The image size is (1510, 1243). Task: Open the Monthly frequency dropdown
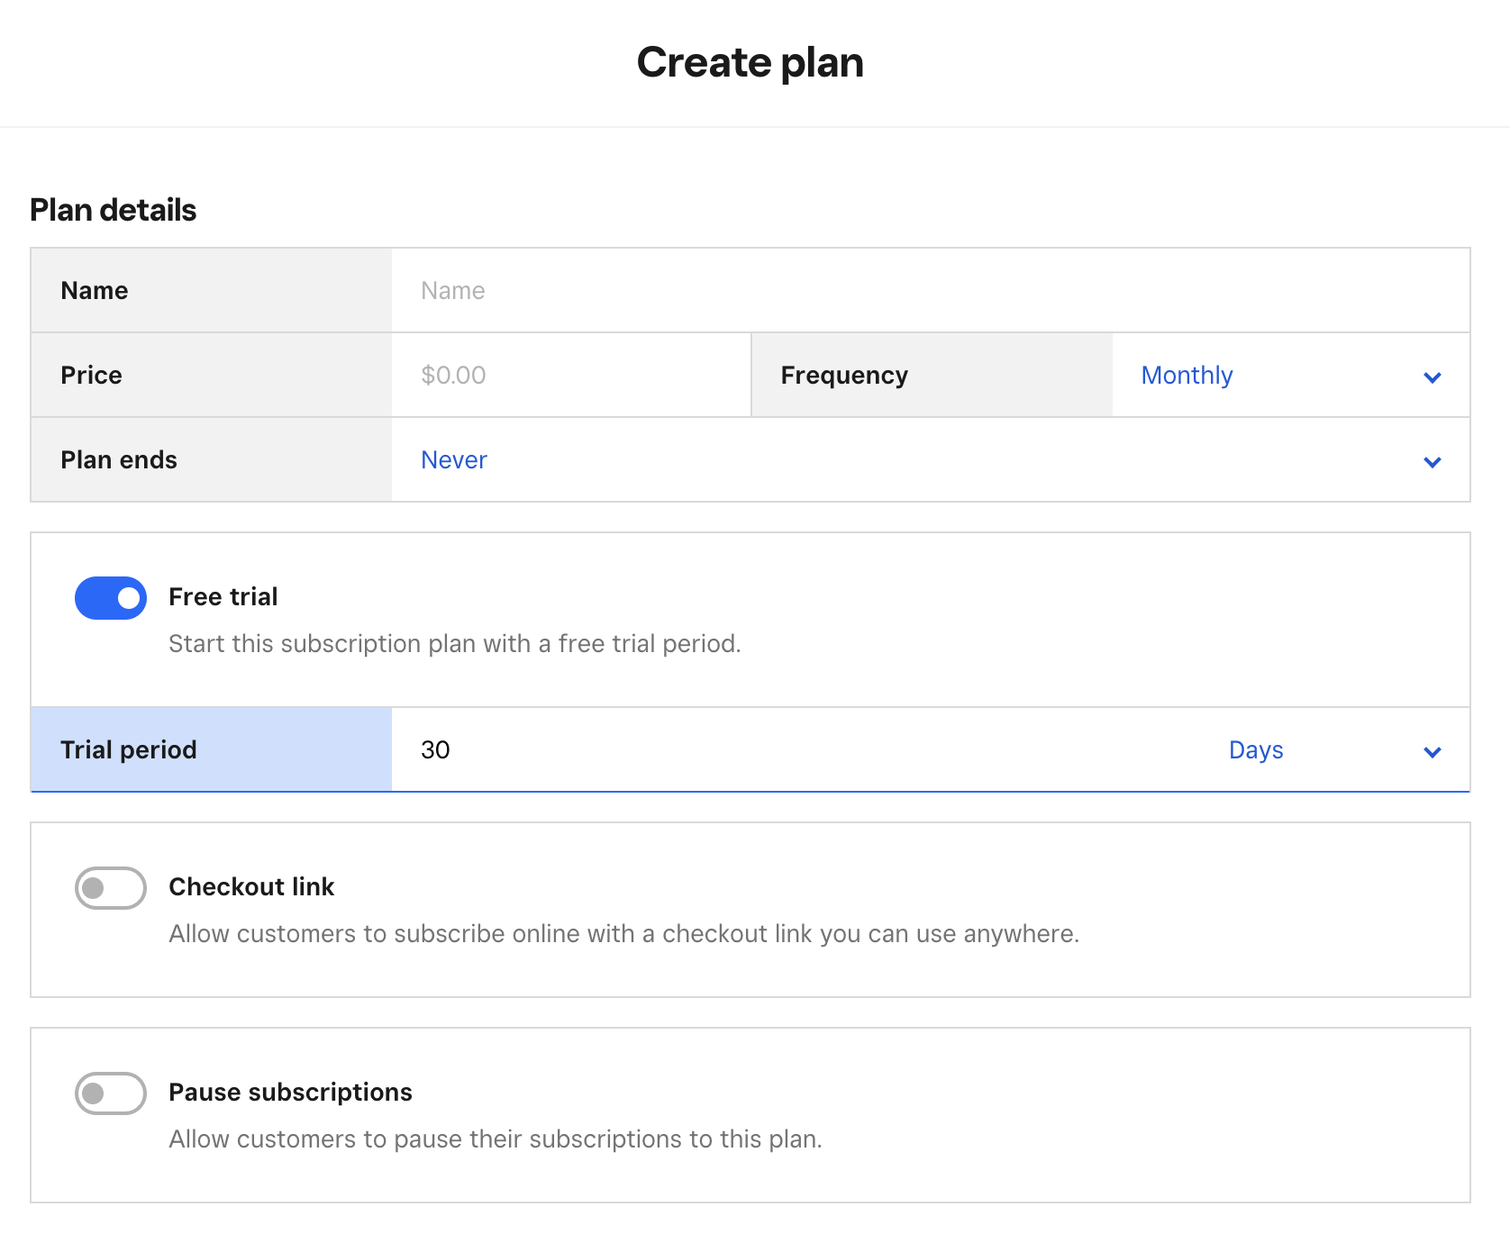1187,376
